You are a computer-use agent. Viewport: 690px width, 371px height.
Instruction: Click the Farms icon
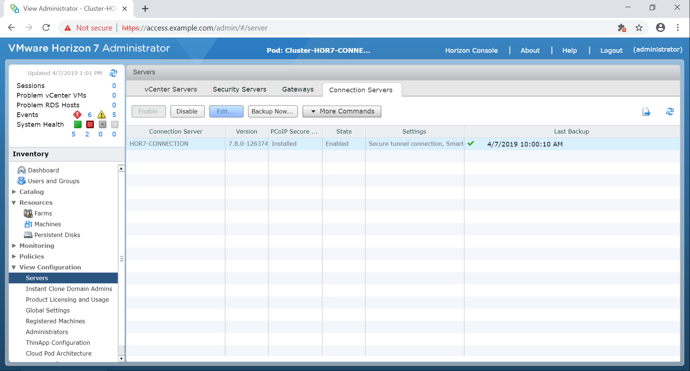(x=28, y=213)
